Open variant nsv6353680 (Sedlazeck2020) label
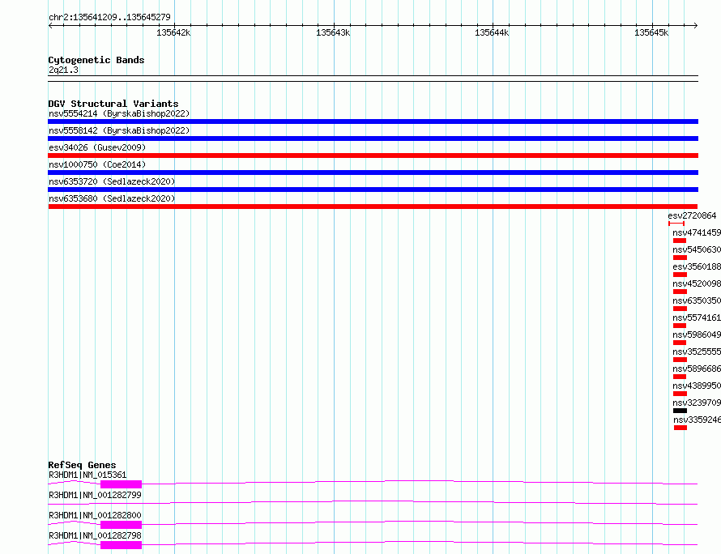 tap(112, 198)
